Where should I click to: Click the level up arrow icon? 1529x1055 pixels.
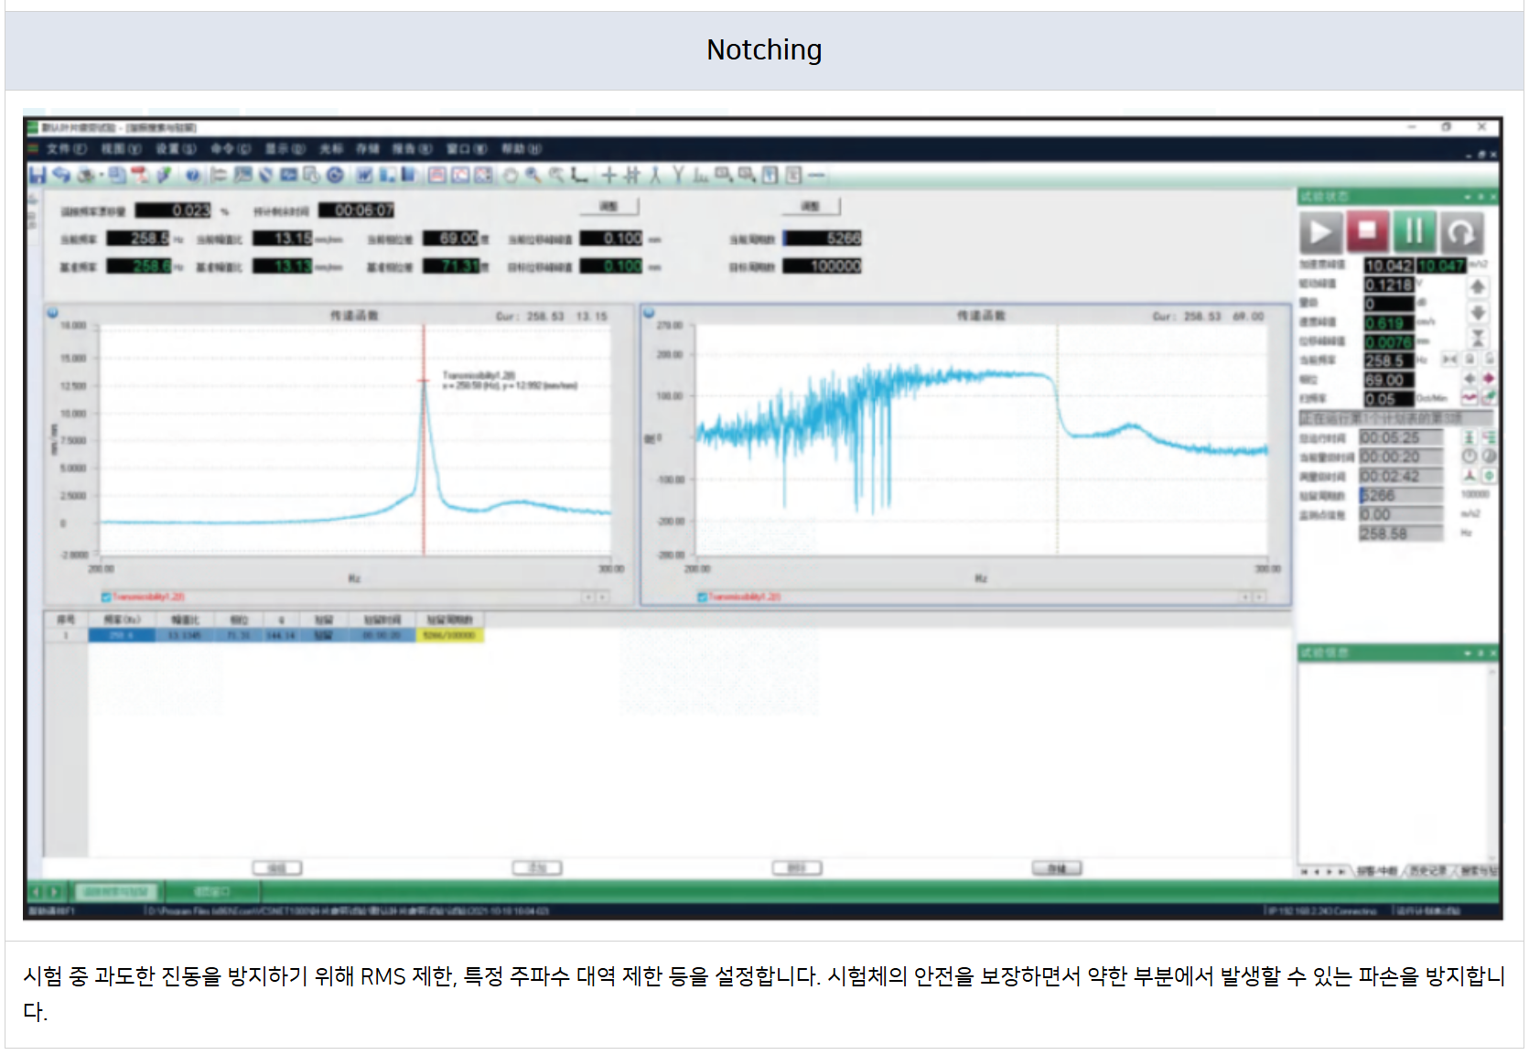coord(1477,286)
